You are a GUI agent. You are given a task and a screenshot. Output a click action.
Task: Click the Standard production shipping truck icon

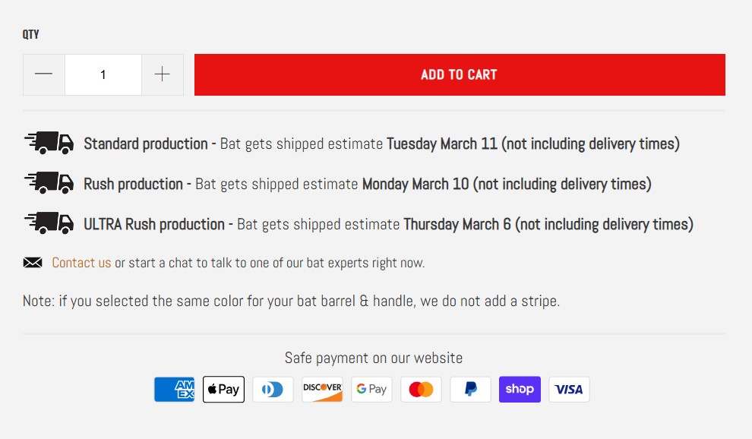(49, 144)
